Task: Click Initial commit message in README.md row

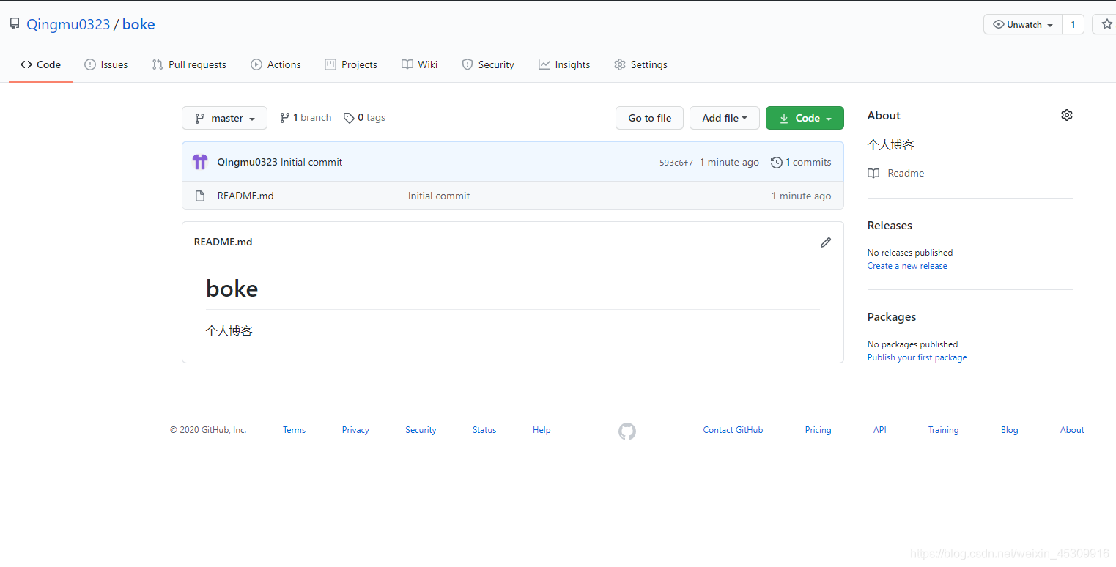Action: coord(439,196)
